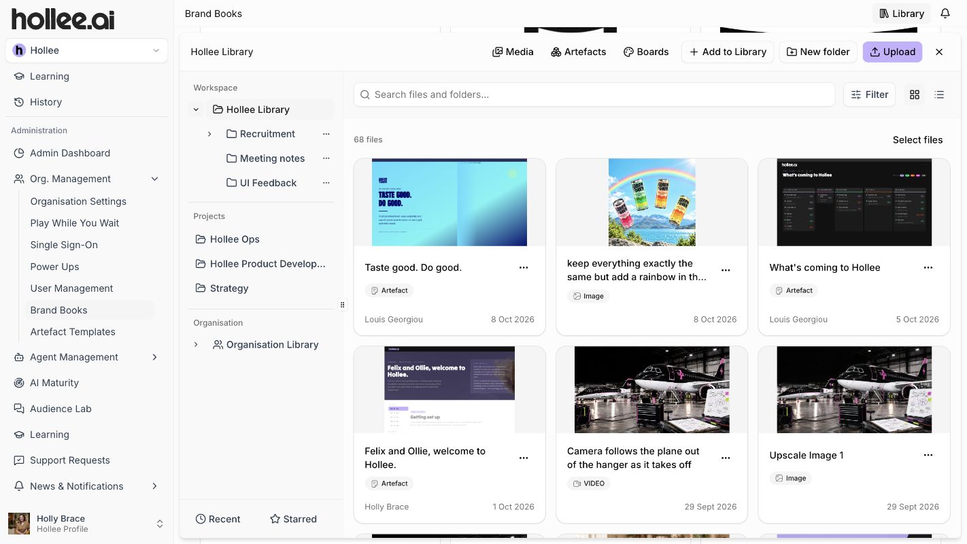Open the Admin Dashboard page
The width and height of the screenshot is (967, 544).
pyautogui.click(x=69, y=153)
